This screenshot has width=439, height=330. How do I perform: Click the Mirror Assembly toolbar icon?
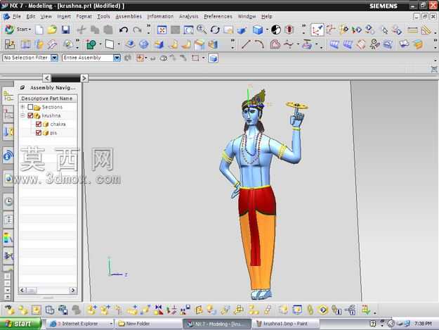[158, 310]
